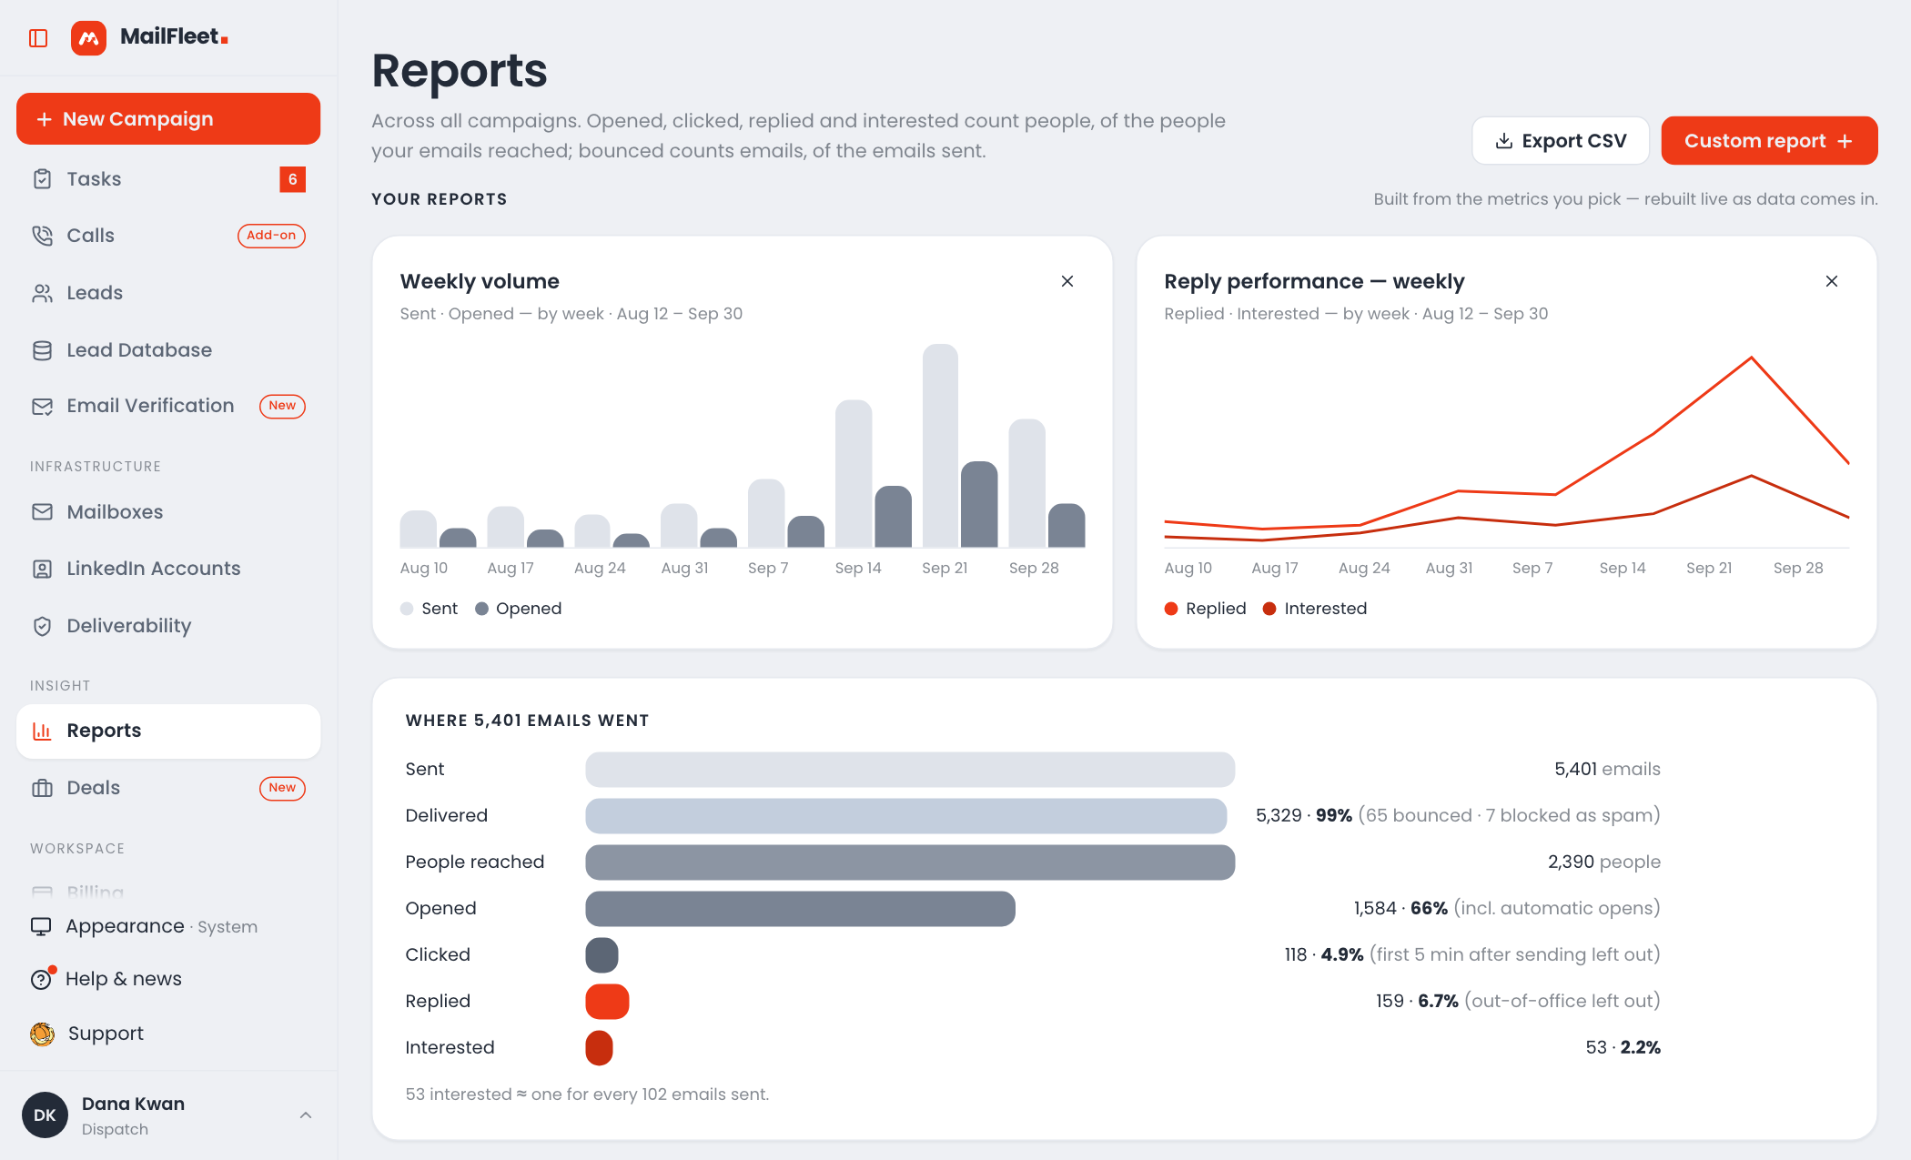Click the Clicked funnel bar
This screenshot has width=1911, height=1160.
[602, 955]
